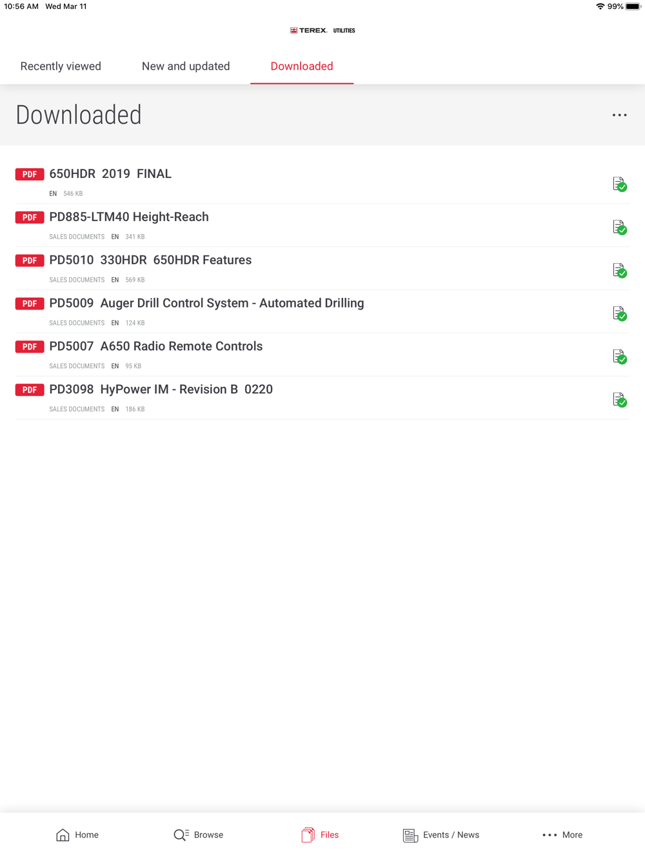Switch to the New and updated tab

coord(186,66)
